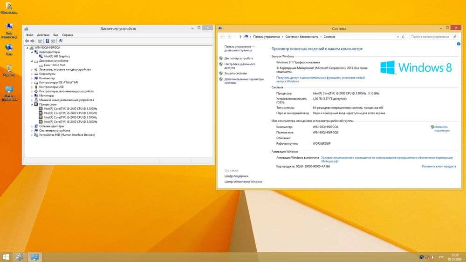Screen dimensions: 466x262
Task: Open the Корзина desktop icon
Action: (9, 71)
